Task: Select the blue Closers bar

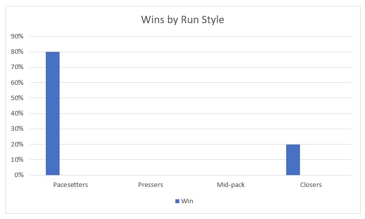Action: (x=293, y=160)
